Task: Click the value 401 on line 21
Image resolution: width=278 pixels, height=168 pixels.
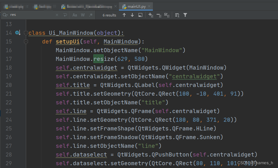Action: coord(219,94)
